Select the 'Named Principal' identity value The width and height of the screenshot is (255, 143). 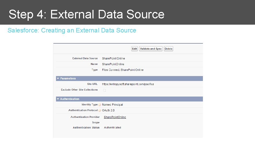pos(112,105)
